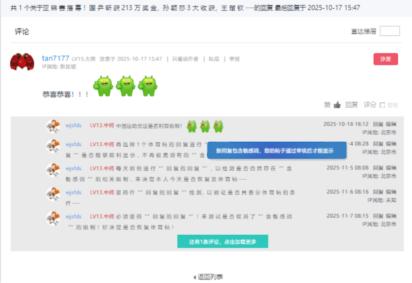Click 举报 to report the post
The image size is (412, 283).
click(234, 59)
